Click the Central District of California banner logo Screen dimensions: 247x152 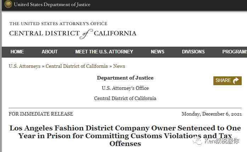click(73, 34)
